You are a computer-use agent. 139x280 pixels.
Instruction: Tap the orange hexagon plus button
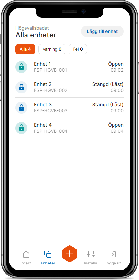70,254
